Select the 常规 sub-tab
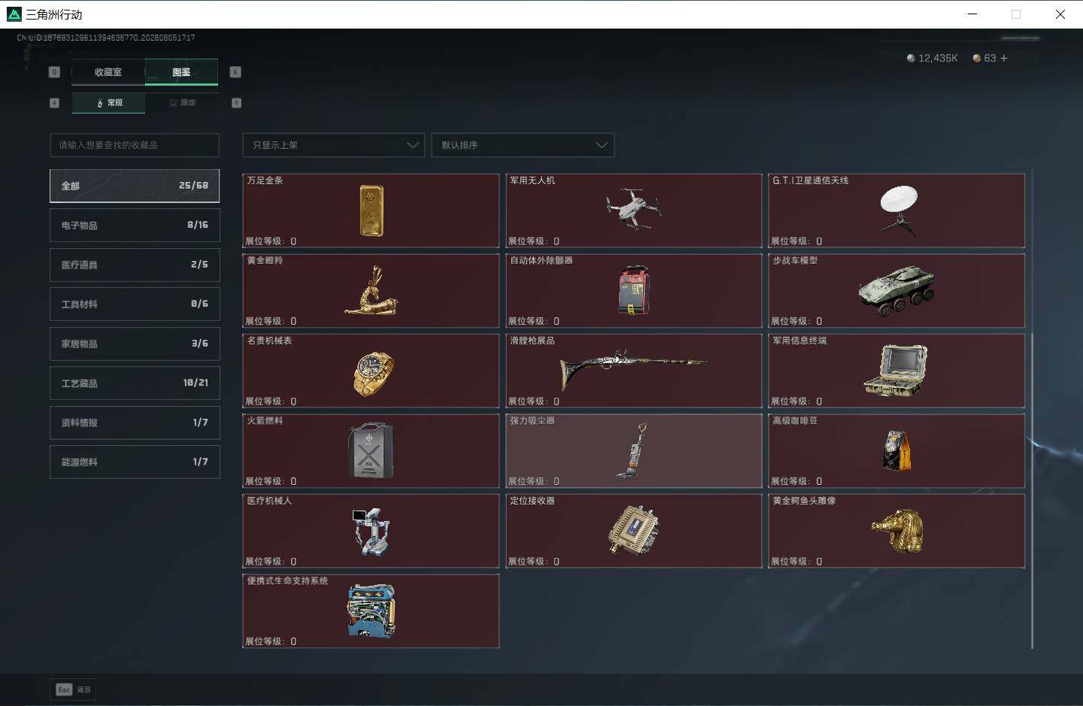1083x706 pixels. (x=109, y=103)
